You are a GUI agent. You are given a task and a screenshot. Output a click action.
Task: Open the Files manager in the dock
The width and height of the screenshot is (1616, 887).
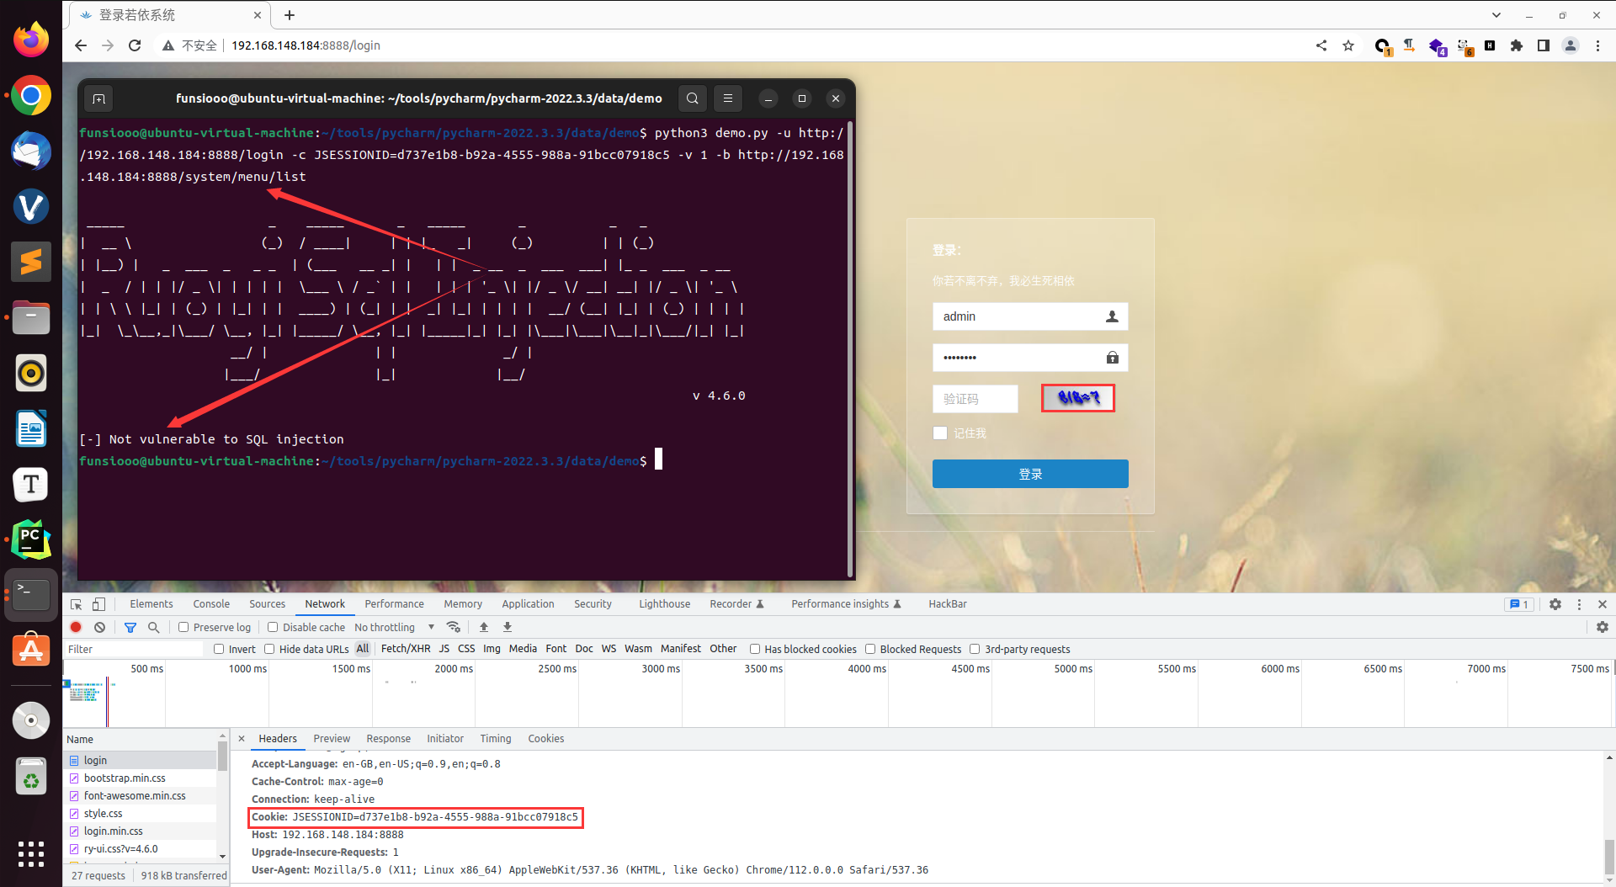pos(31,317)
